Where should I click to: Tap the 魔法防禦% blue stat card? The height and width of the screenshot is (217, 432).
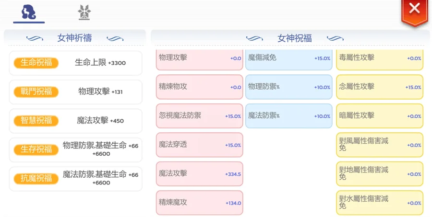coord(288,116)
